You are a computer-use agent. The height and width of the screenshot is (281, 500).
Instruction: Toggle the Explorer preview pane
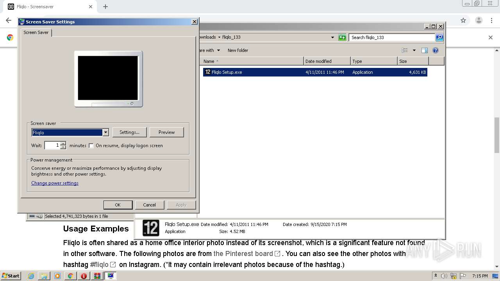click(x=425, y=50)
